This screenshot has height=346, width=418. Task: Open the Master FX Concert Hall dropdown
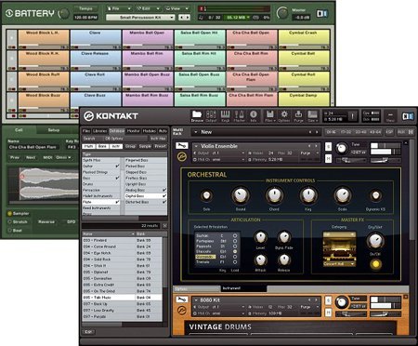coord(339,264)
